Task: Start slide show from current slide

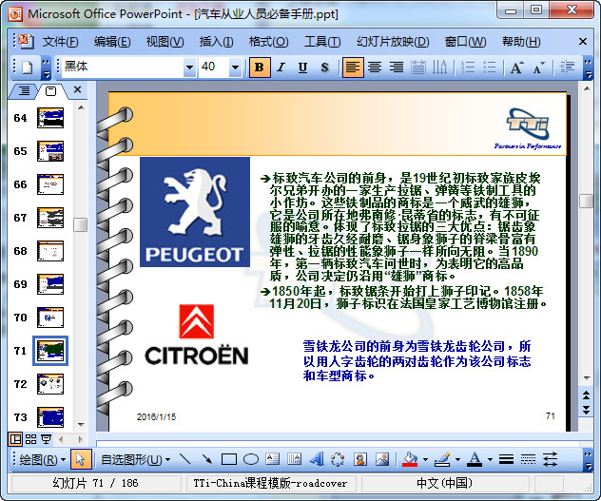Action: [46, 439]
